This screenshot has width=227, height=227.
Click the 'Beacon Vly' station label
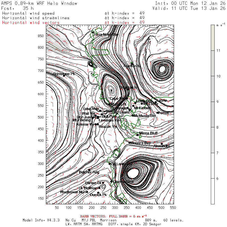[x=108, y=127]
